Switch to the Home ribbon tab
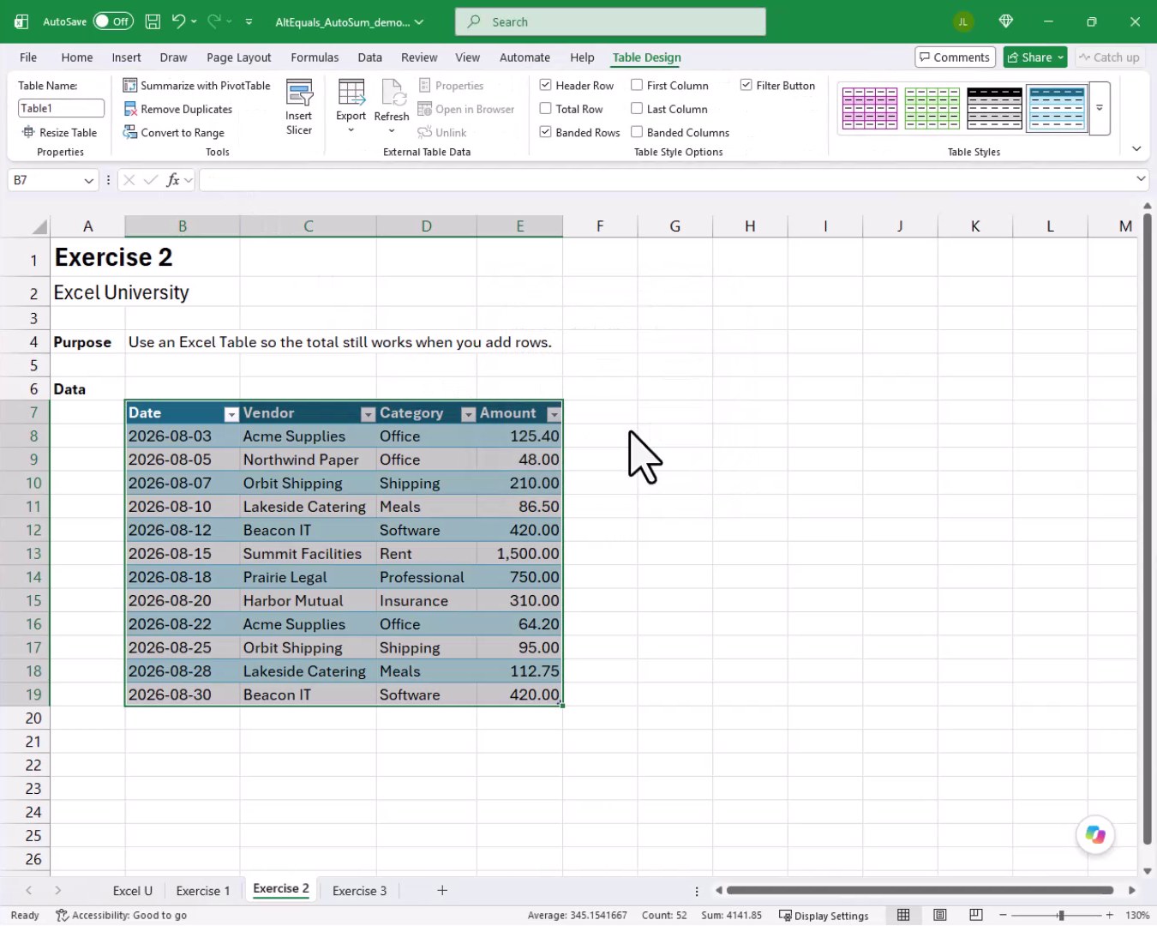This screenshot has height=926, width=1157. 77,57
